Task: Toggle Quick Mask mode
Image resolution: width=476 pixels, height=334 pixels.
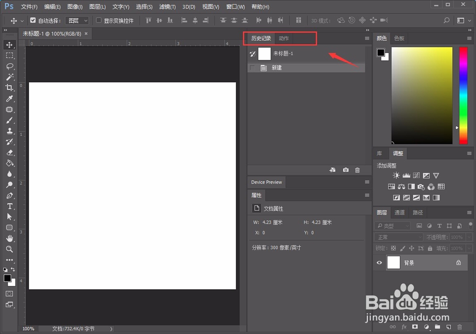Action: pos(10,294)
